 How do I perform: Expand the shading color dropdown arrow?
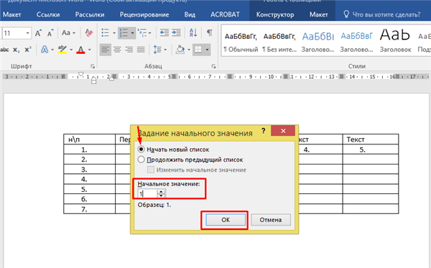coord(189,50)
